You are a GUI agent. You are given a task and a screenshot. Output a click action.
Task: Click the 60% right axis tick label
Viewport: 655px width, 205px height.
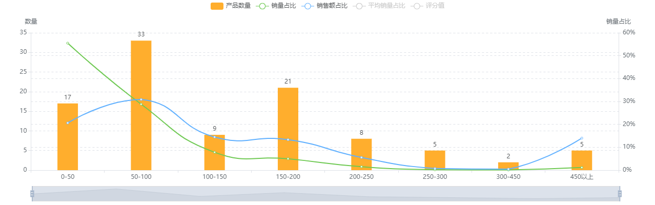(629, 32)
